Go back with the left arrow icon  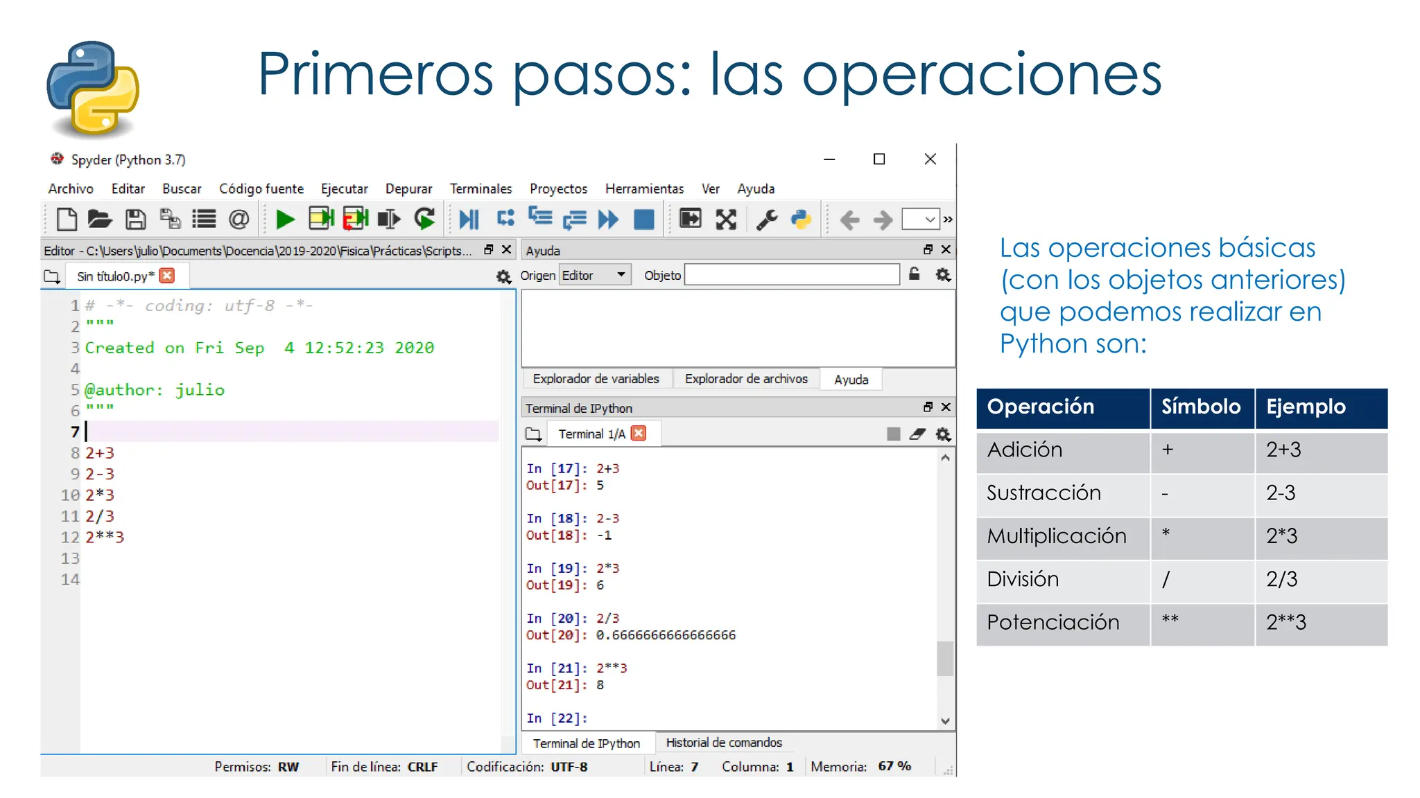[x=849, y=220]
